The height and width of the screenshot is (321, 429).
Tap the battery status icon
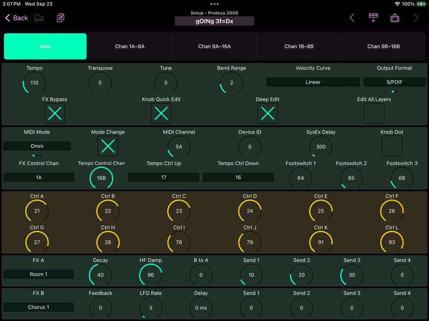point(421,4)
